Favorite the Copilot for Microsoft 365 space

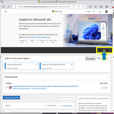point(37,65)
